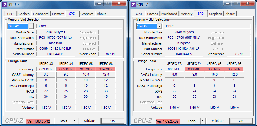
Task: Go to About tab in version 1.69.2 window
Action: coord(230,14)
